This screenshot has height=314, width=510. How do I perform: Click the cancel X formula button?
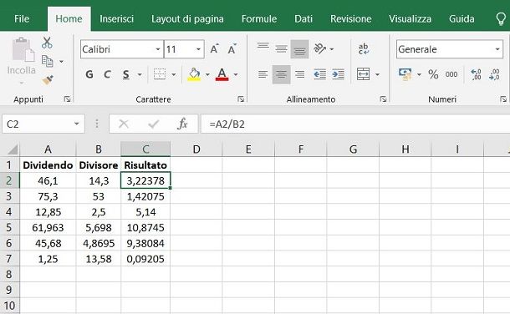point(124,124)
